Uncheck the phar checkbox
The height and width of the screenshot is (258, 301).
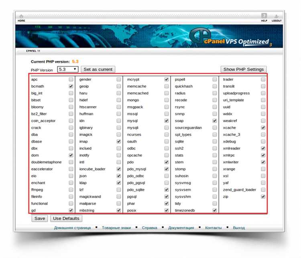point(167,204)
